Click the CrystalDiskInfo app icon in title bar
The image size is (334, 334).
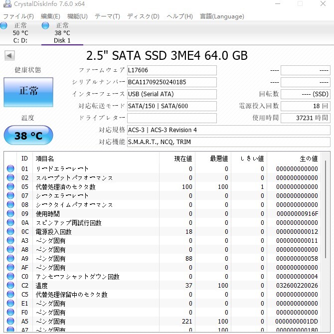[7, 3]
